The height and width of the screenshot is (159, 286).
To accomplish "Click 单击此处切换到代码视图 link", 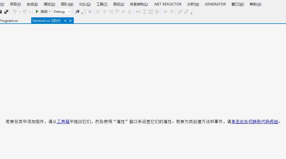I will click(255, 121).
